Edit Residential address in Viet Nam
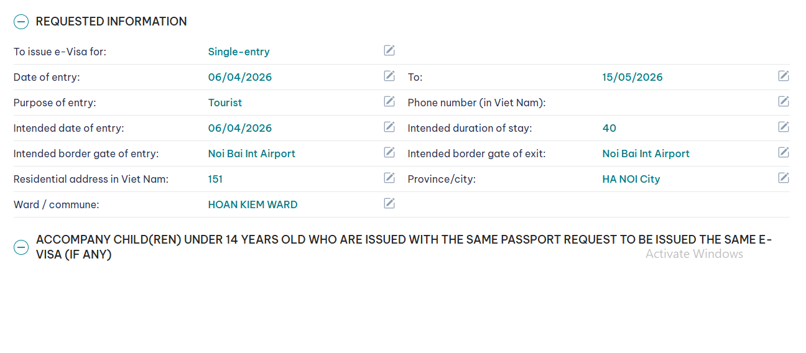806x353 pixels. tap(389, 178)
